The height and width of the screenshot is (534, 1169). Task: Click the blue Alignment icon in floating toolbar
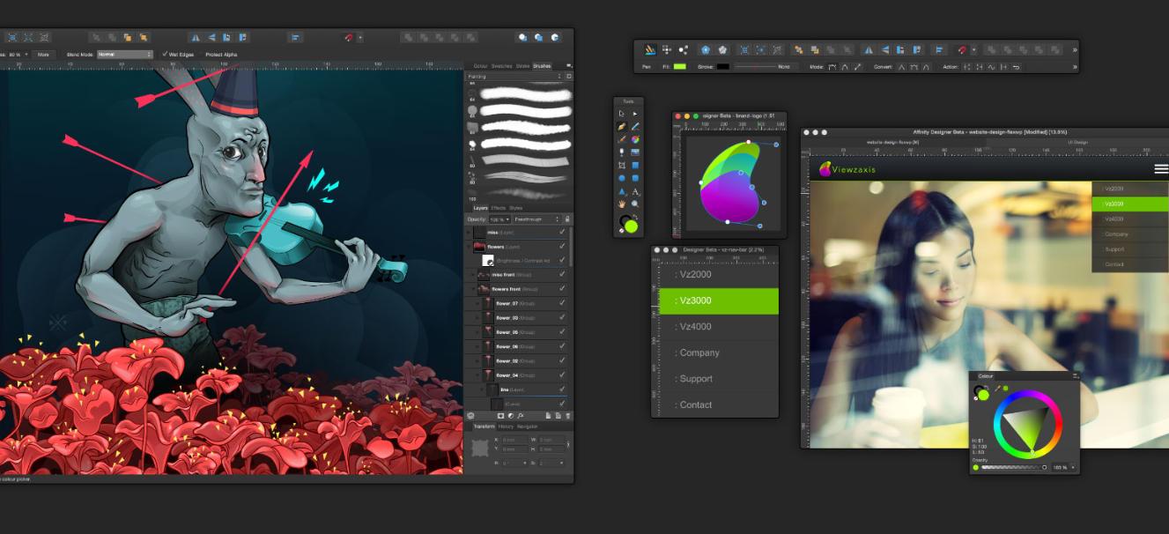coord(939,49)
